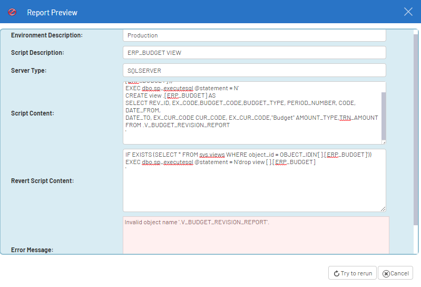Click the Script Description label
The width and height of the screenshot is (421, 287).
pos(37,53)
